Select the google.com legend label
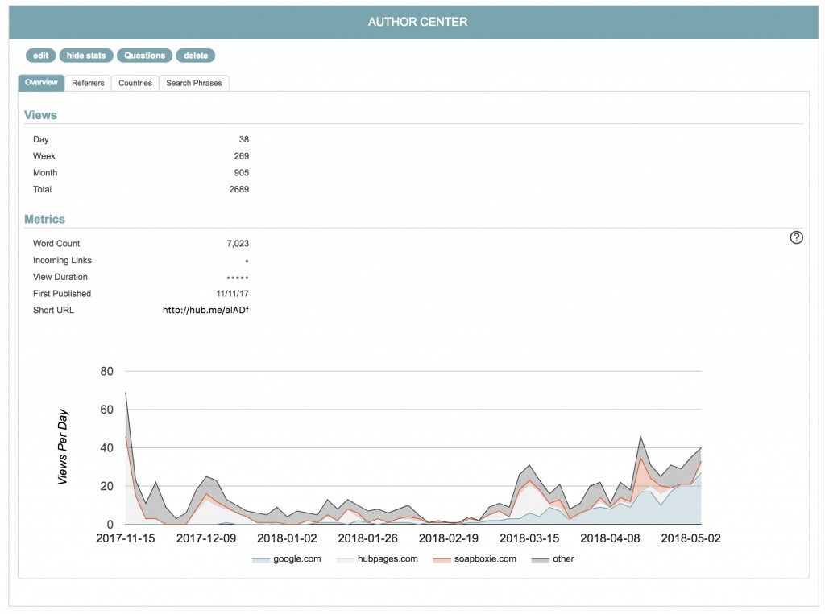This screenshot has width=825, height=614. [x=297, y=558]
